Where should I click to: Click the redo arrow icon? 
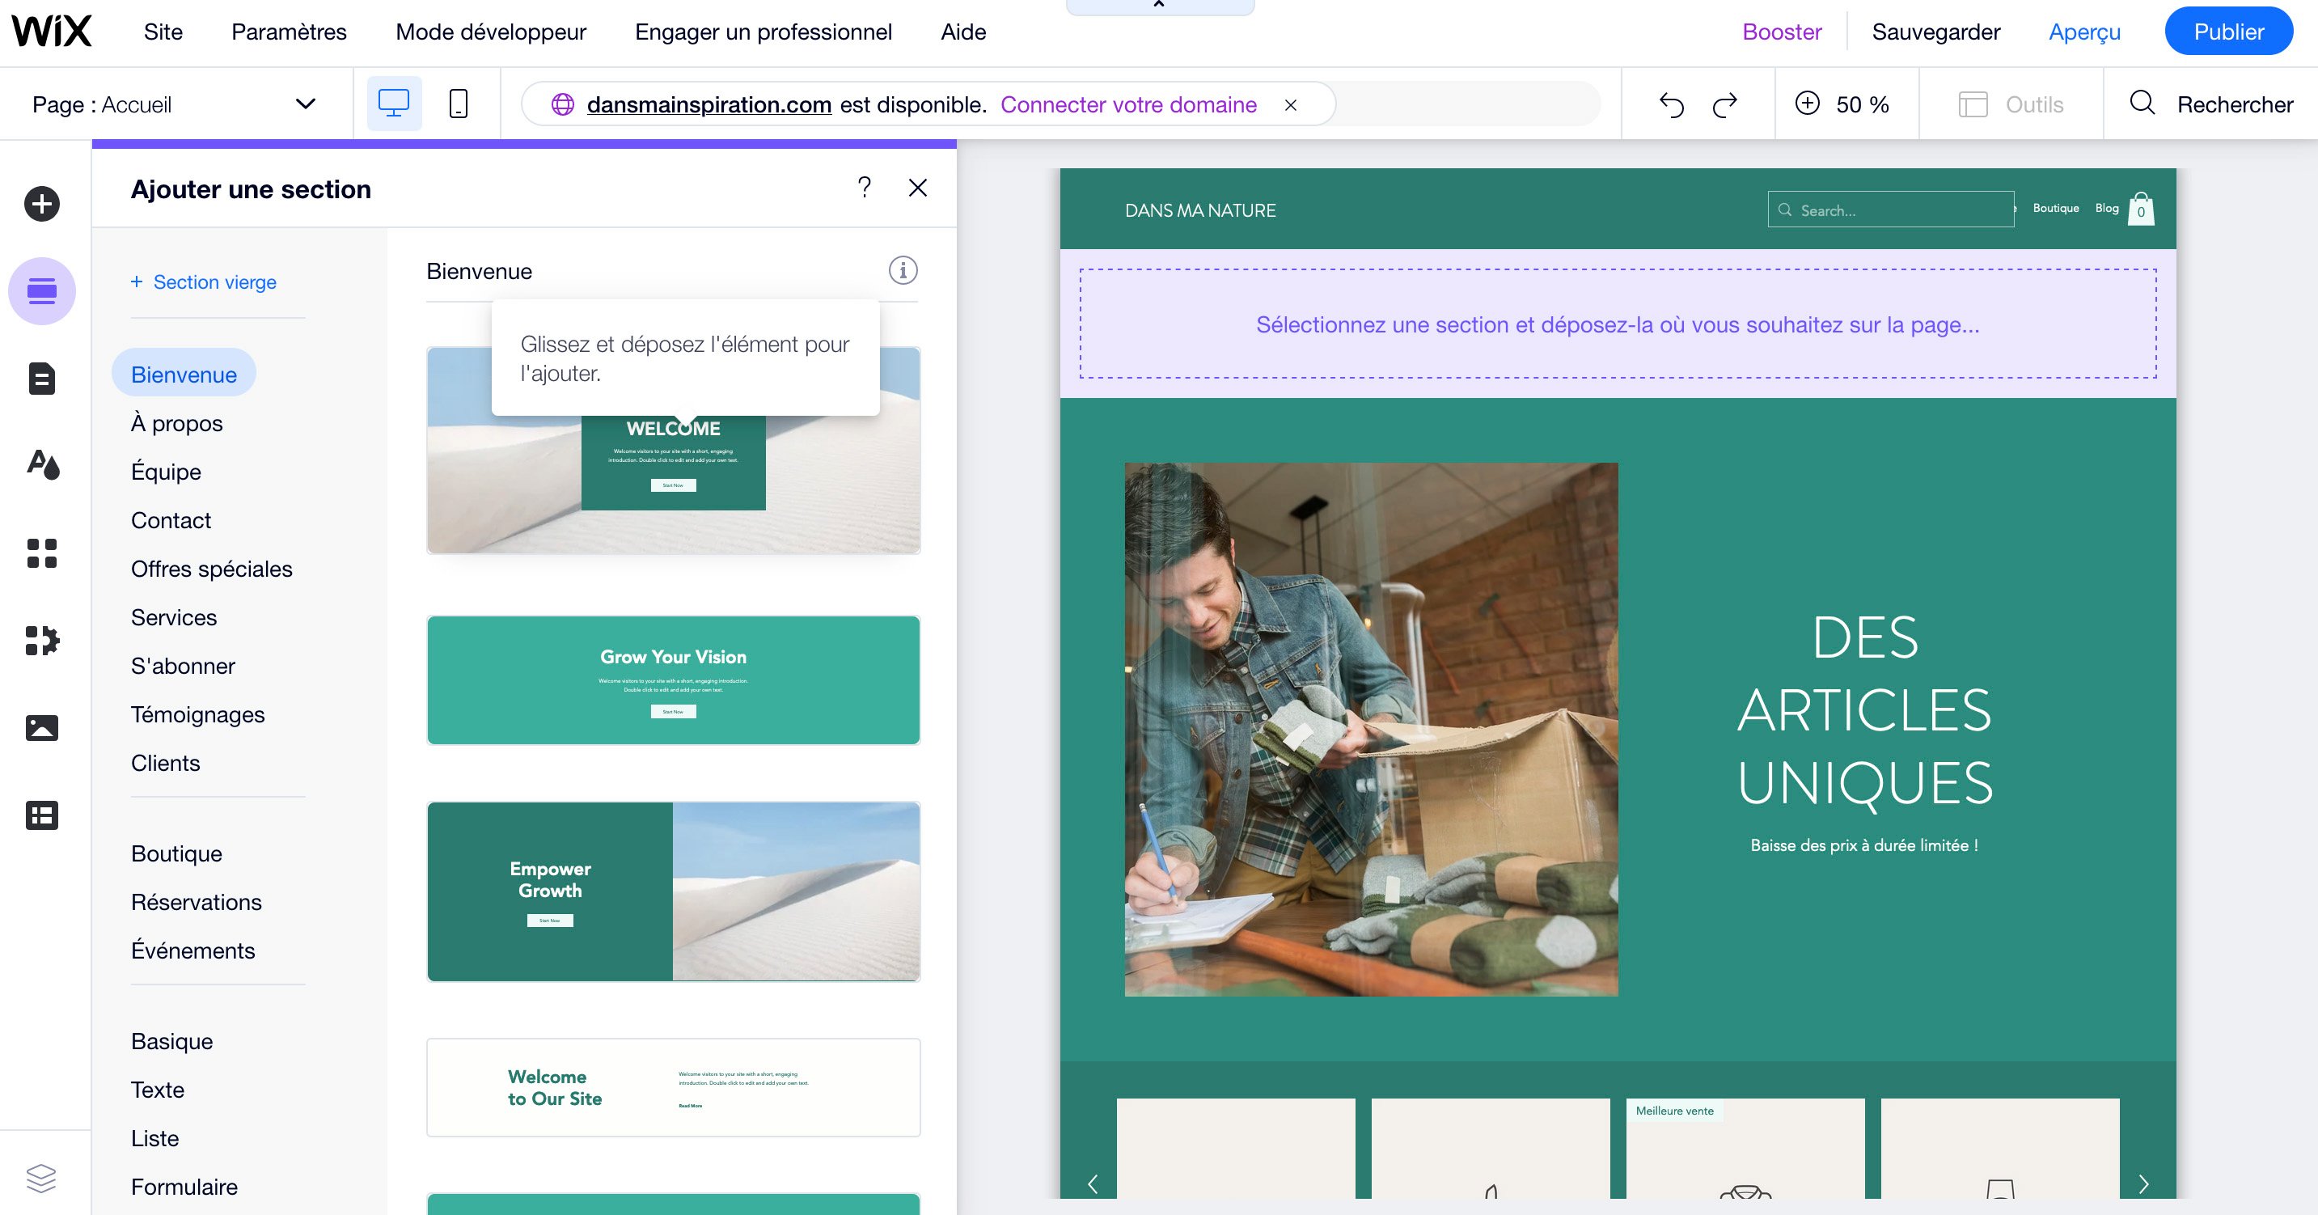pyautogui.click(x=1725, y=104)
